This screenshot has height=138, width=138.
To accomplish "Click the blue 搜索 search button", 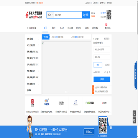I will (x=86, y=15).
